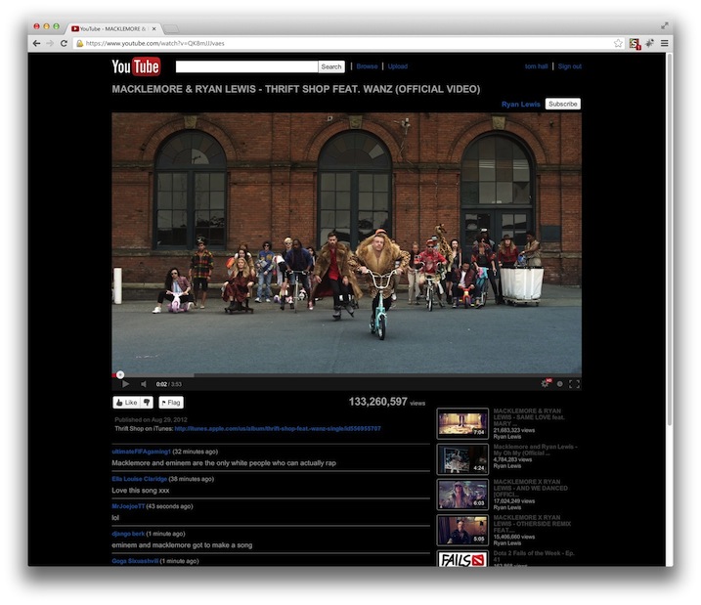Click the comment 'Love this song xxx'
The width and height of the screenshot is (701, 605).
click(x=141, y=491)
